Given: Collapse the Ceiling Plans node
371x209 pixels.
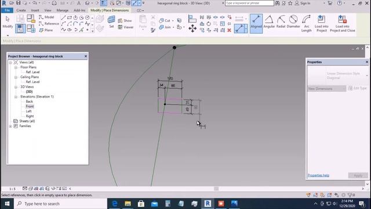Looking at the screenshot, I should tap(16, 77).
